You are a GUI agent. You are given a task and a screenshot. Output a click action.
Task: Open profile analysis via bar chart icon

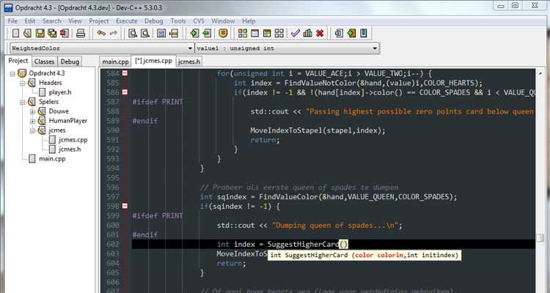[x=307, y=33]
